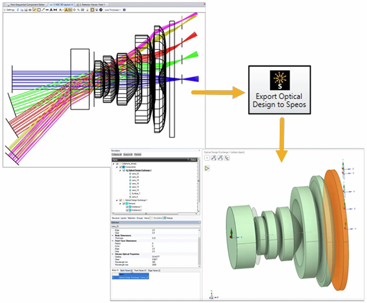Open the Groups panel tab
The image size is (367, 303).
click(140, 218)
